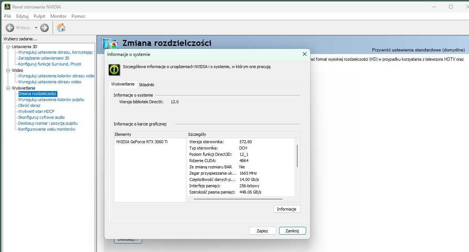Click the Szczegóły column header

(x=244, y=134)
